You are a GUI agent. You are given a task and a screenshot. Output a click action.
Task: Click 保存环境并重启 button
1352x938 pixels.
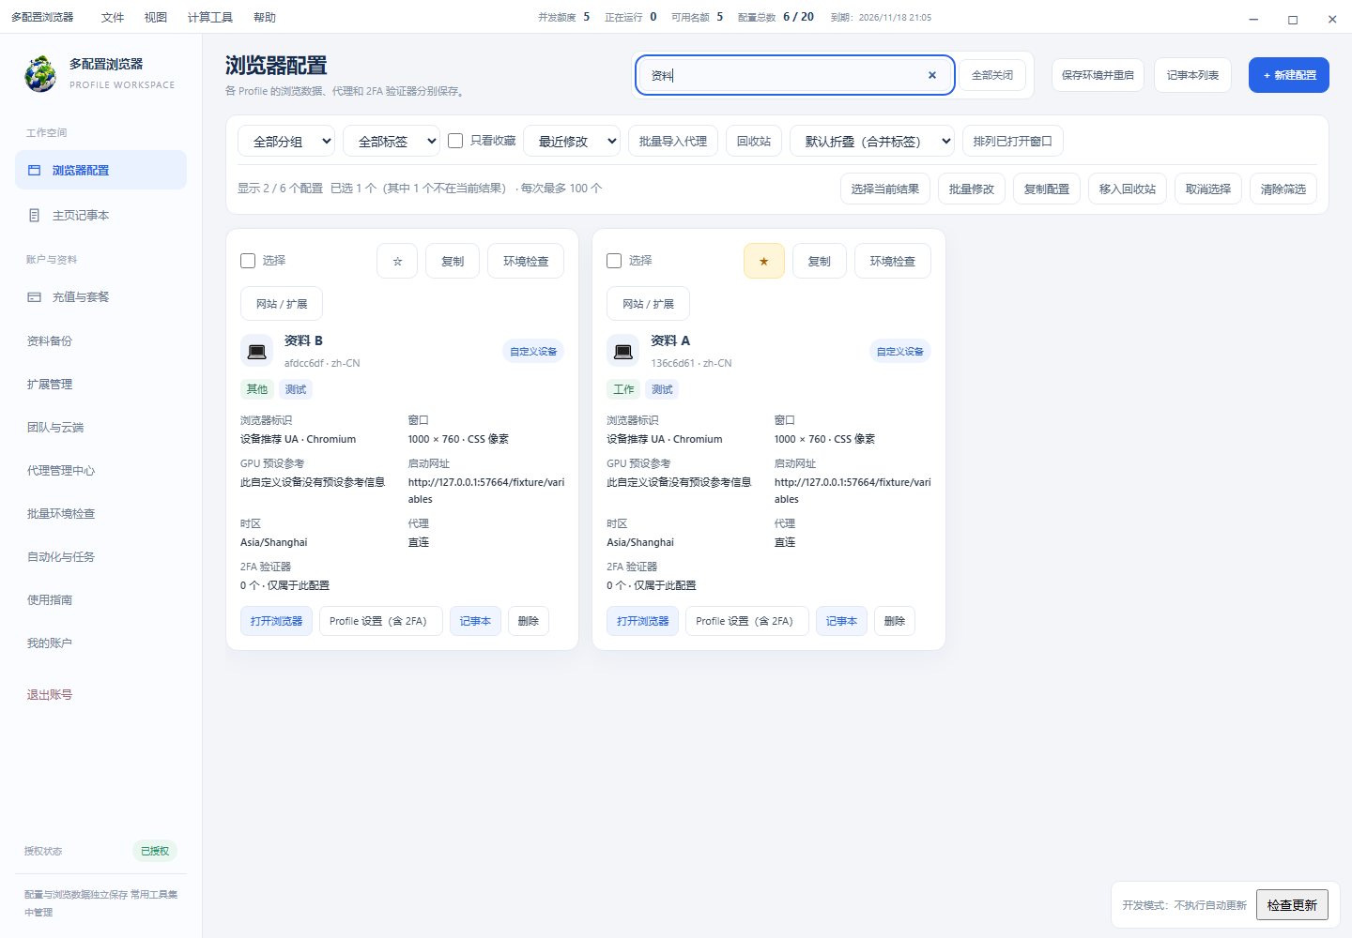(x=1098, y=75)
